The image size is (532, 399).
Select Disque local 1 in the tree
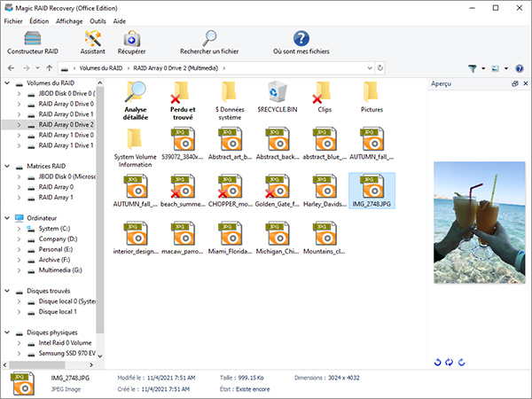(58, 311)
